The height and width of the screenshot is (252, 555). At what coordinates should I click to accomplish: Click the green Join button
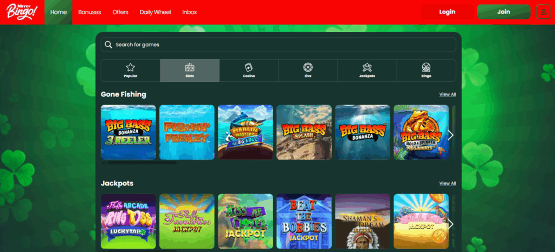click(504, 12)
